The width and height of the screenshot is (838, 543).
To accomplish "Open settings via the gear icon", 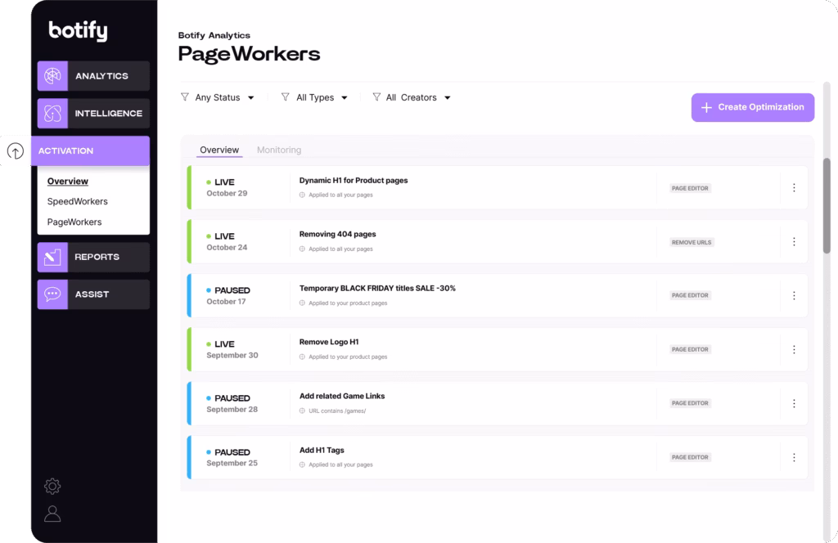I will pyautogui.click(x=52, y=487).
